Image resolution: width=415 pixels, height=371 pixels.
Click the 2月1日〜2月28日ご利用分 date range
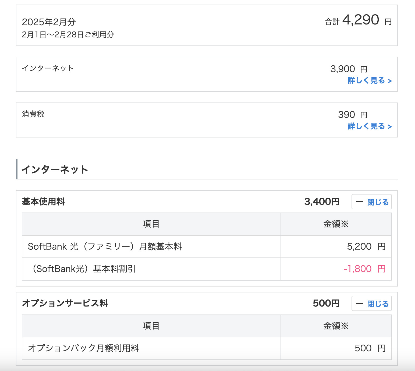(x=68, y=35)
